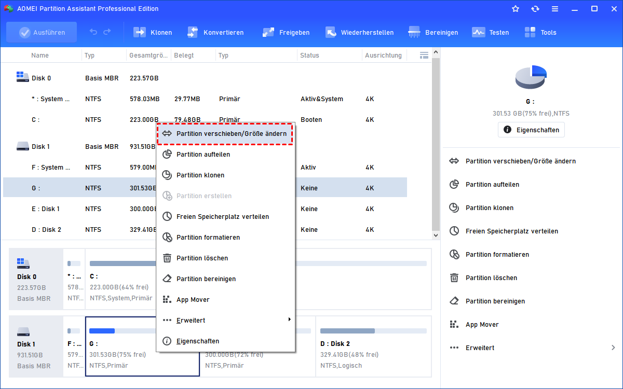The width and height of the screenshot is (623, 389).
Task: Choose Partition formatieren in context menu
Action: coord(225,238)
